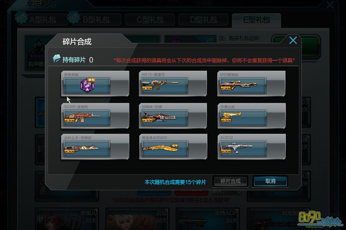Screen dimensions: 346x230
Task: Open the B型礼包 tab
Action: click(95, 20)
